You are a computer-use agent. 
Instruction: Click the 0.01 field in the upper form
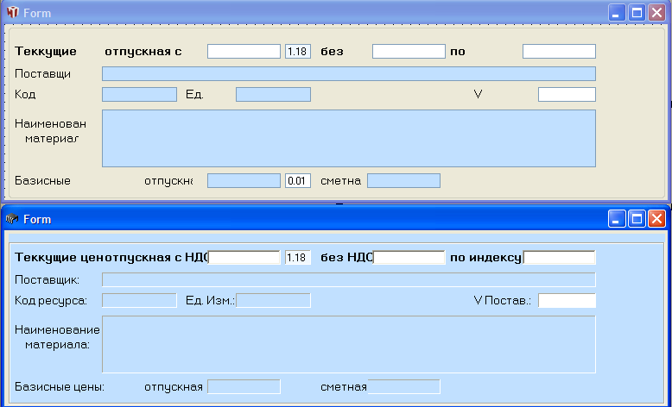[297, 181]
